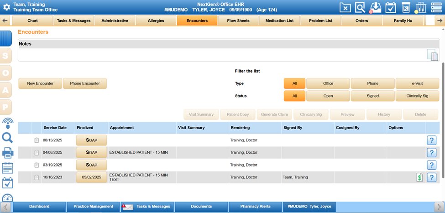This screenshot has width=445, height=213.
Task: Set Type filter to Phone
Action: coord(372,83)
